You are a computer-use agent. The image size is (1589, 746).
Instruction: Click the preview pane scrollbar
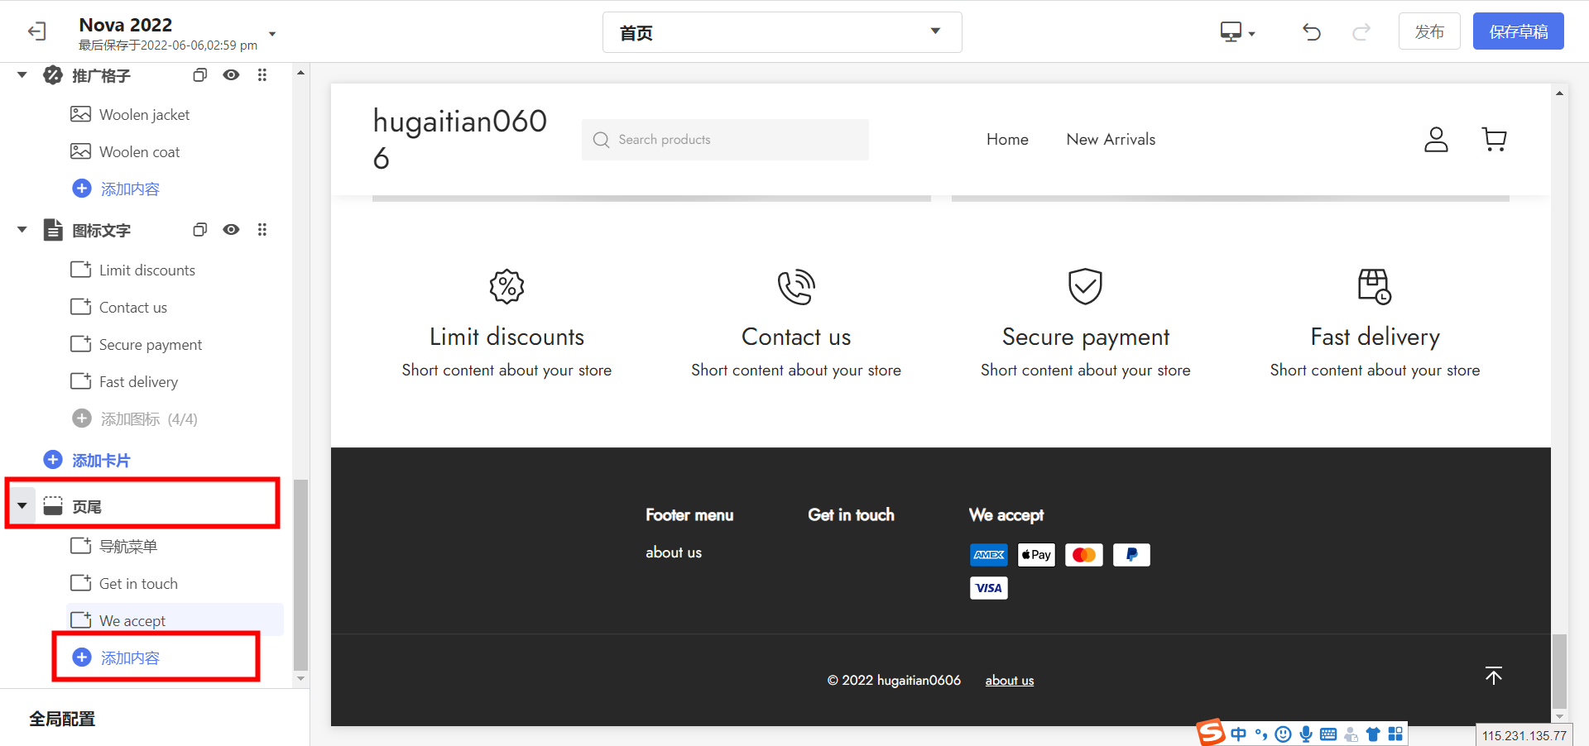coord(1559,672)
